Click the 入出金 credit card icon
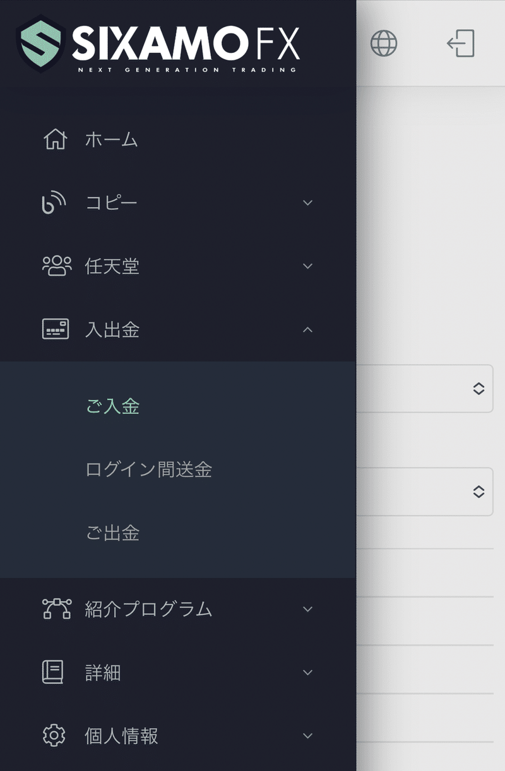The height and width of the screenshot is (771, 505). tap(56, 329)
